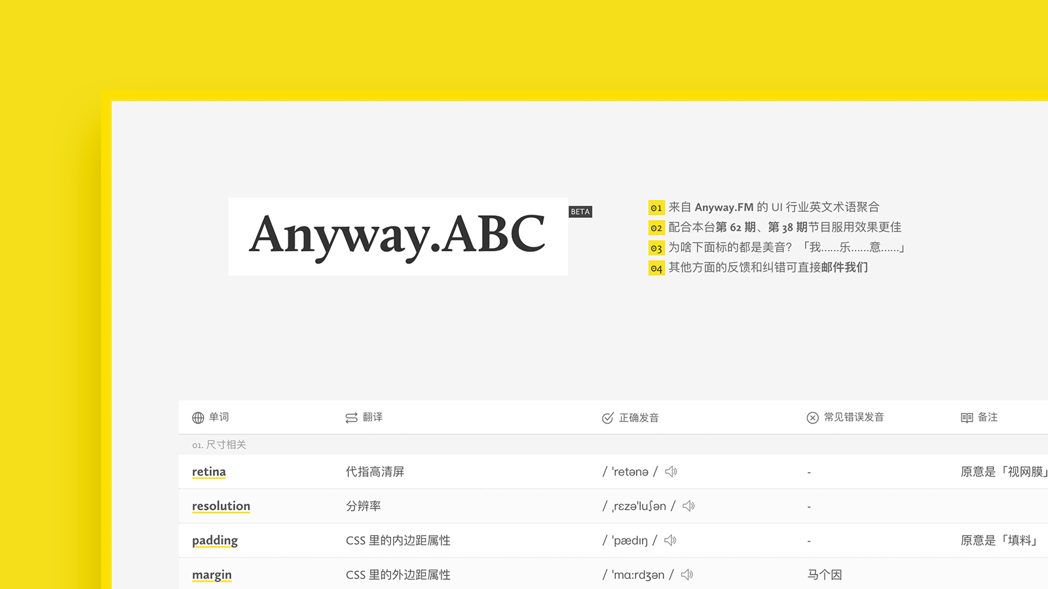Click the yellow 04 number badge
The image size is (1048, 589).
click(656, 268)
